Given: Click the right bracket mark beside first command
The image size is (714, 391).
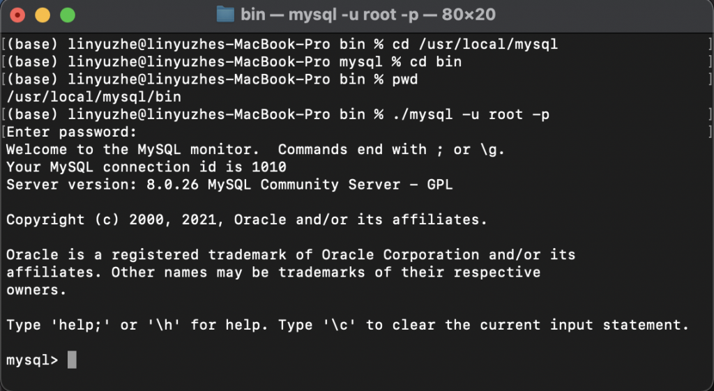Looking at the screenshot, I should coord(710,45).
